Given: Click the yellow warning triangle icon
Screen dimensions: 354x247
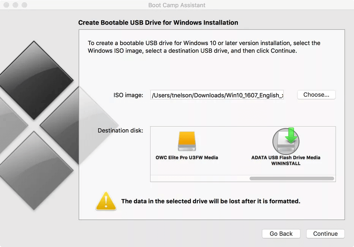Looking at the screenshot, I should (x=106, y=201).
